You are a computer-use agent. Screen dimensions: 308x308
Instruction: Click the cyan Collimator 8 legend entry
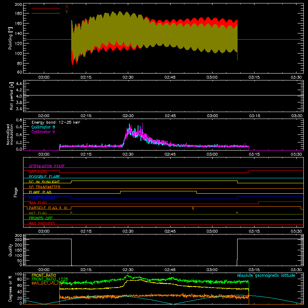click(43, 127)
